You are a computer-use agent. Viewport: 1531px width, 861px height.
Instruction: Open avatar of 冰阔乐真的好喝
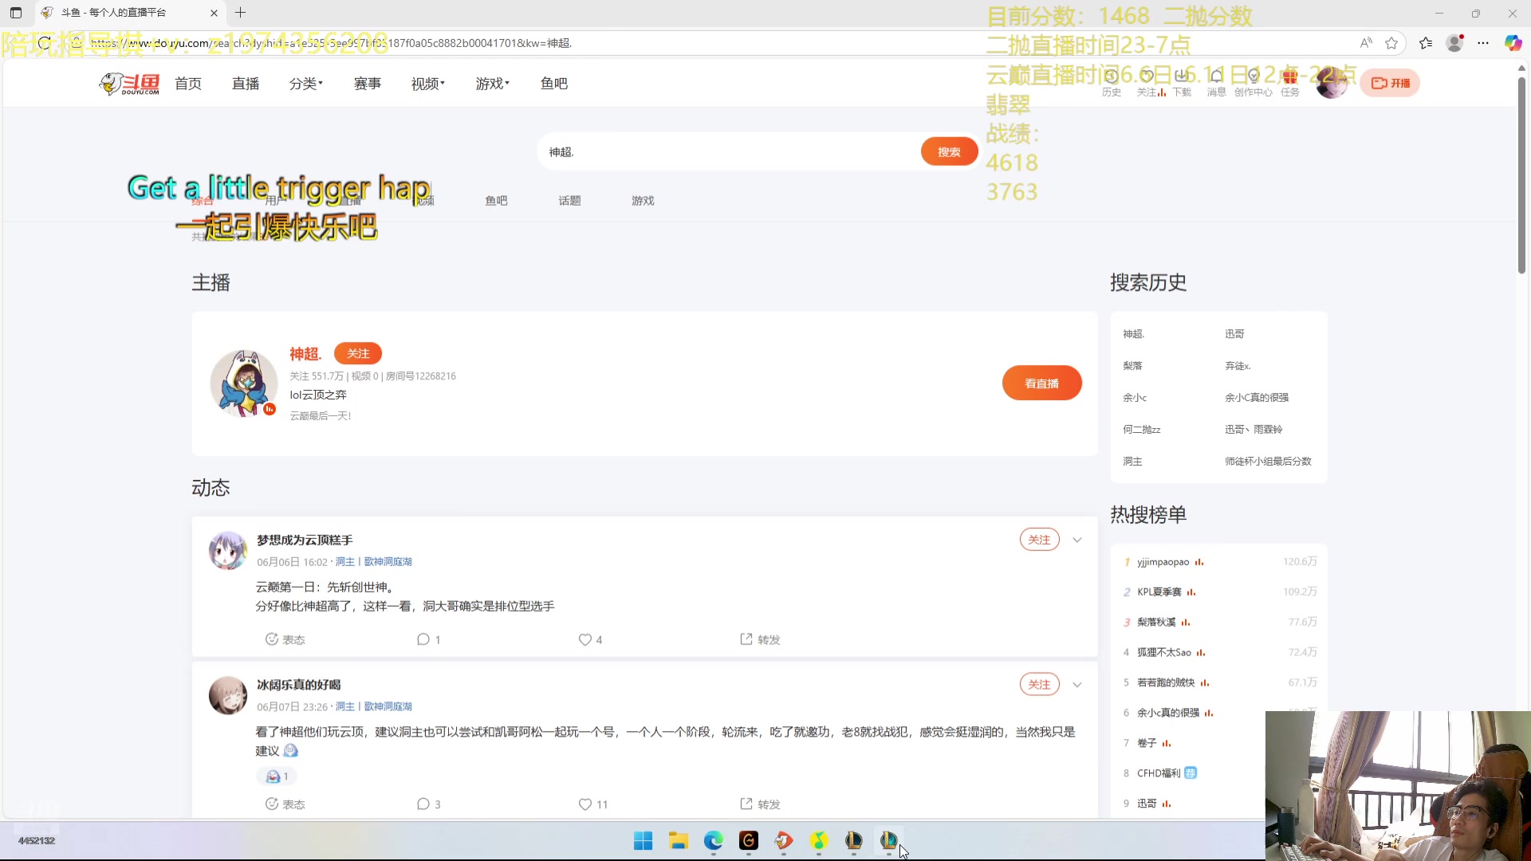(x=228, y=695)
